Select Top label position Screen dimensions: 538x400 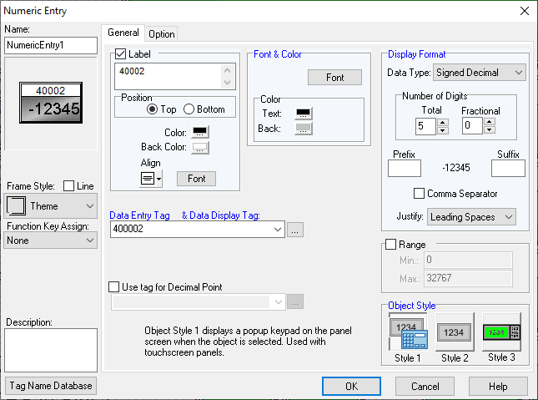click(152, 109)
